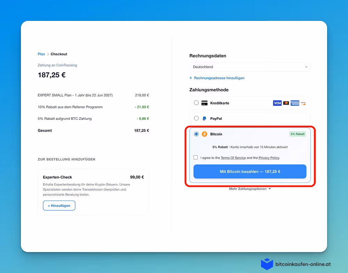
Task: Click the Discover card logo
Action: point(303,103)
